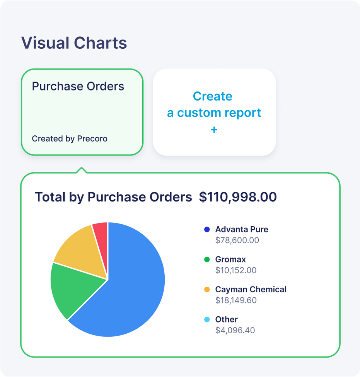Click the plus icon to add a report
The width and height of the screenshot is (360, 377).
click(x=213, y=130)
